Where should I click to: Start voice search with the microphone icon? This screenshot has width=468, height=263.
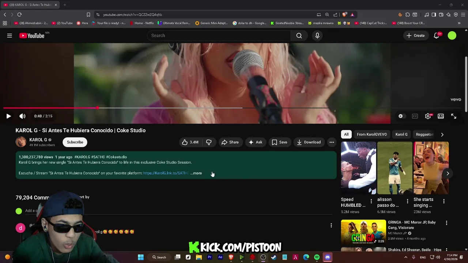317,35
